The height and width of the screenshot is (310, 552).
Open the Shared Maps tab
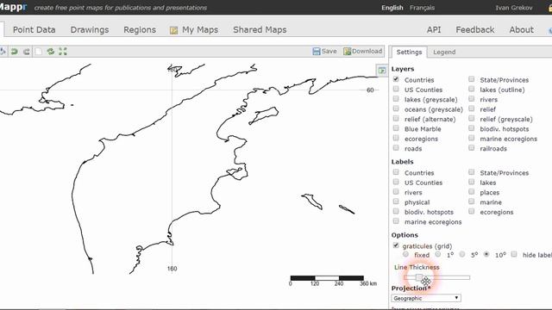pos(260,30)
